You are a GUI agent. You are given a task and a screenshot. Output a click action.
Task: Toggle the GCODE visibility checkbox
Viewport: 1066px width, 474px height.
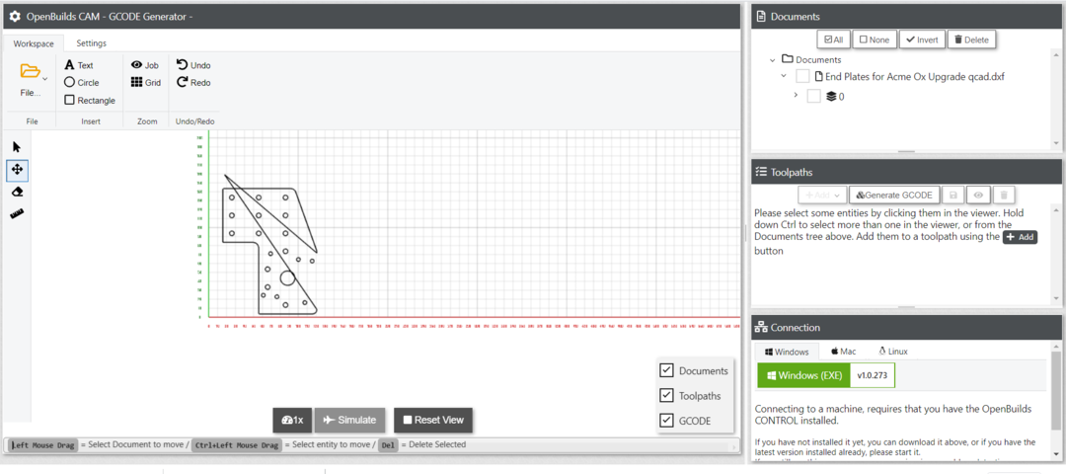(x=666, y=421)
